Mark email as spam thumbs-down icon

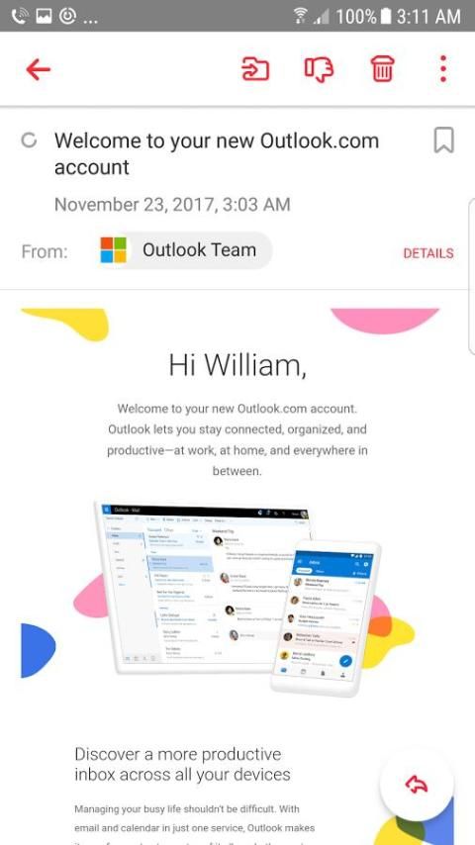pyautogui.click(x=319, y=69)
